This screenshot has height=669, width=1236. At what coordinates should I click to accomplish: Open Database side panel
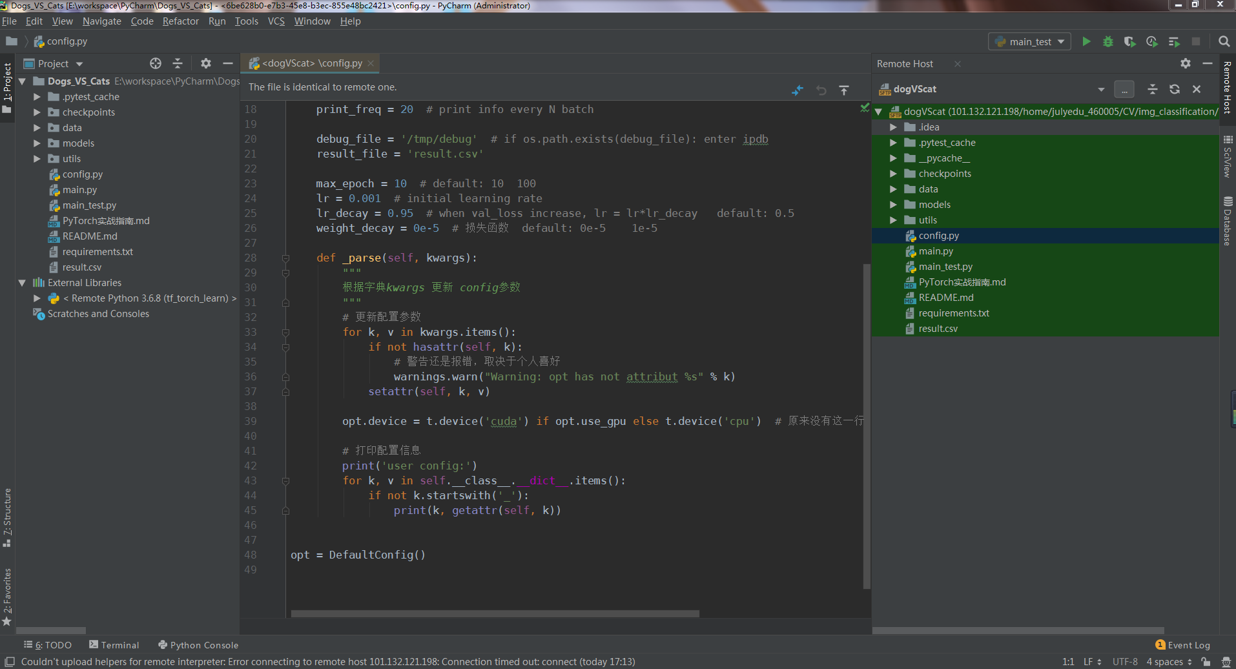coord(1228,221)
